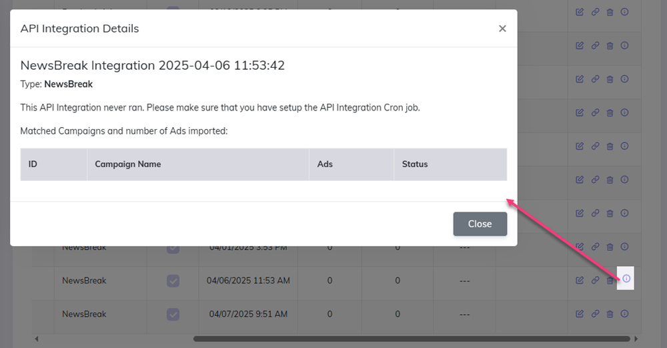Delete the 04/01/2025 3:53 PM integration
This screenshot has width=667, height=348.
[610, 247]
